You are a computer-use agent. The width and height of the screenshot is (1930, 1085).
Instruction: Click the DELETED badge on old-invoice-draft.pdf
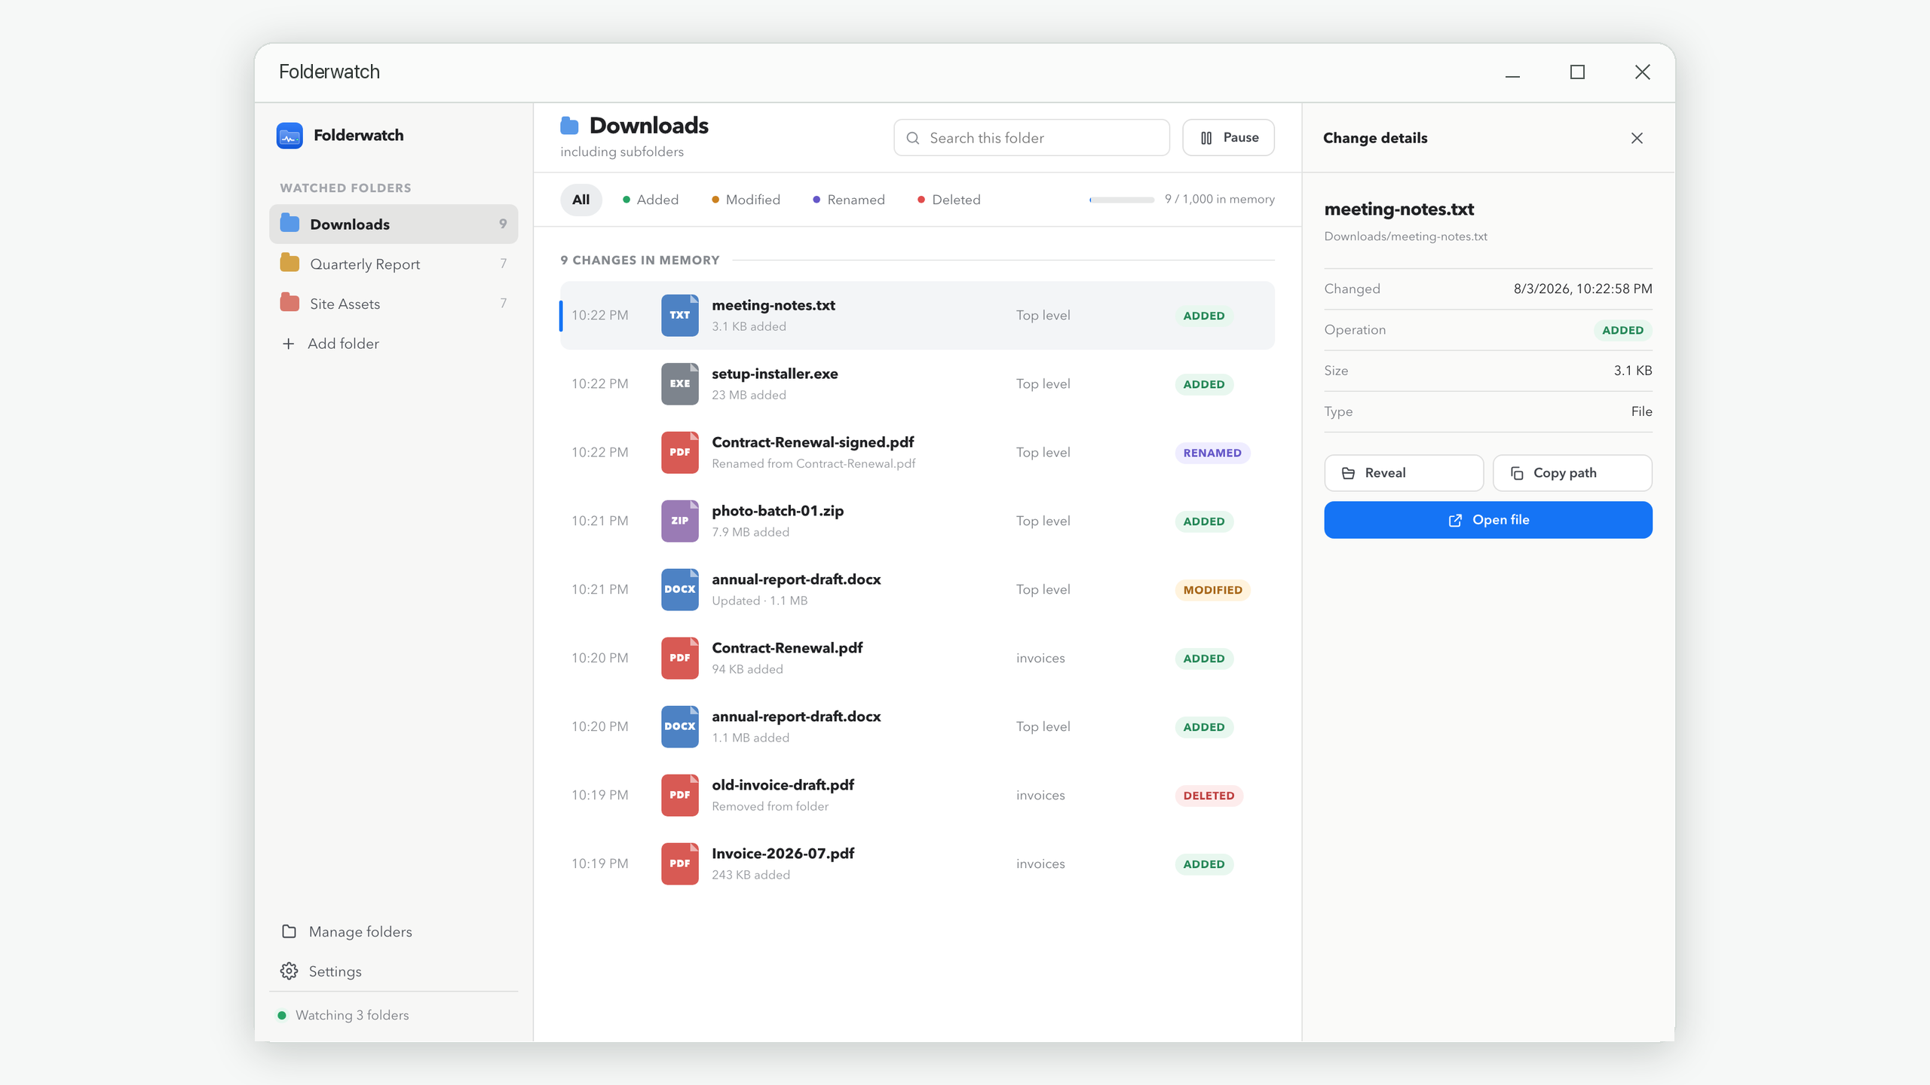point(1209,796)
